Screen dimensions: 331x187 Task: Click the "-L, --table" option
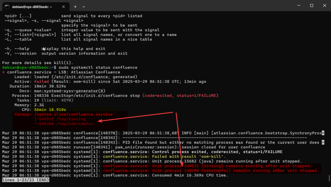click(18, 39)
